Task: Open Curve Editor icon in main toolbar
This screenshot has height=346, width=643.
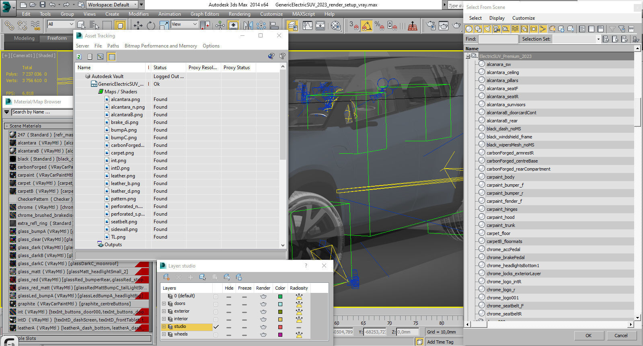Action: point(308,26)
